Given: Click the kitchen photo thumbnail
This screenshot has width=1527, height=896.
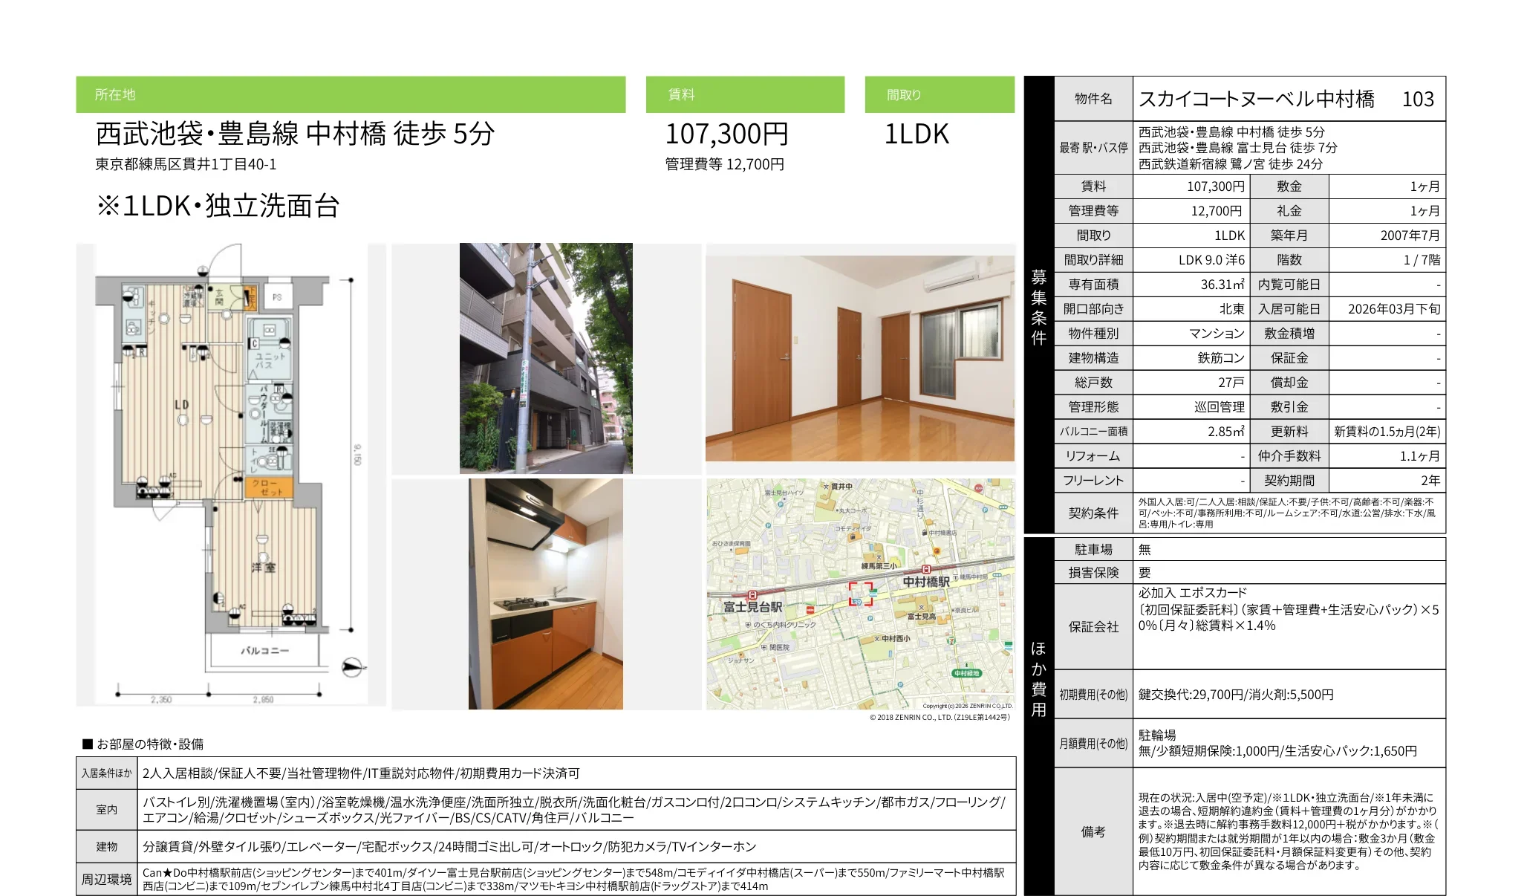Looking at the screenshot, I should pyautogui.click(x=546, y=594).
